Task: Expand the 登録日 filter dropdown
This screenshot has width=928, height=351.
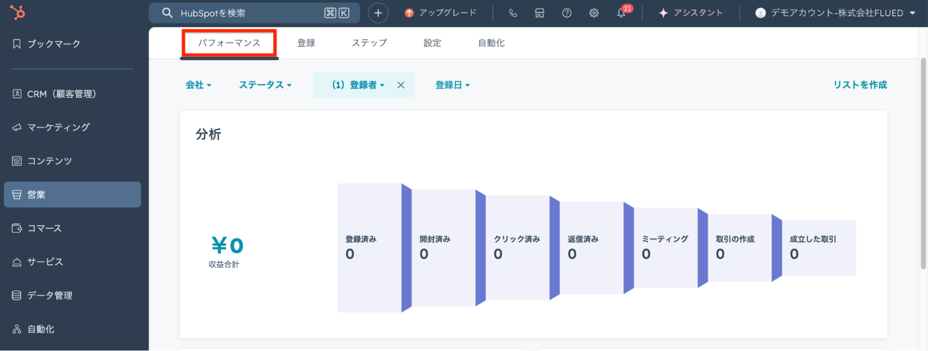Action: click(x=452, y=85)
